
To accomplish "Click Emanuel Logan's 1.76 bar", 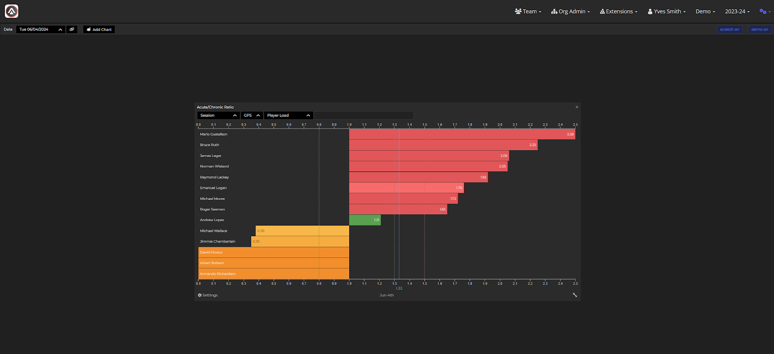I will (406, 188).
